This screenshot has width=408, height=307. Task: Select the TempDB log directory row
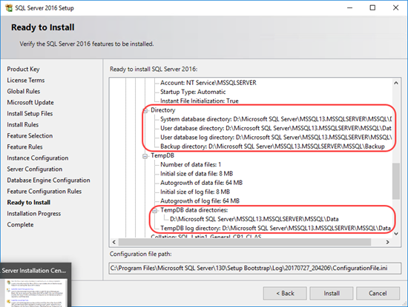275,228
